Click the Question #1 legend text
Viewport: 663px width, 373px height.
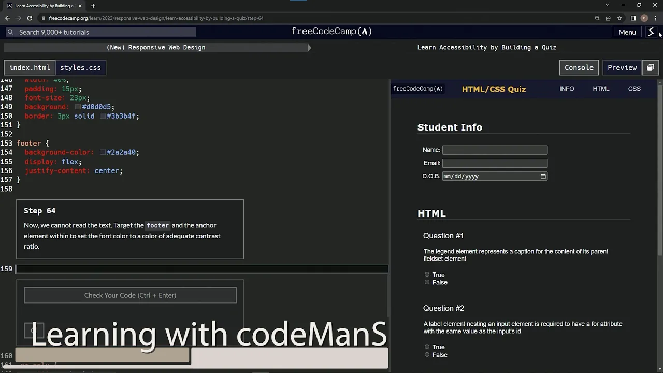(443, 236)
